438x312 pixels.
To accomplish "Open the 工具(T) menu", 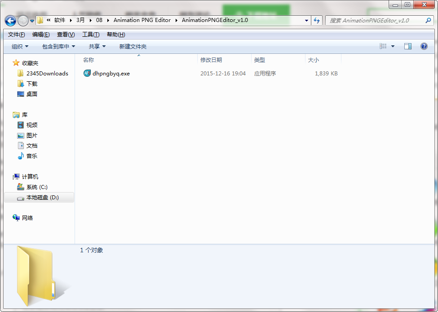I will pos(91,35).
